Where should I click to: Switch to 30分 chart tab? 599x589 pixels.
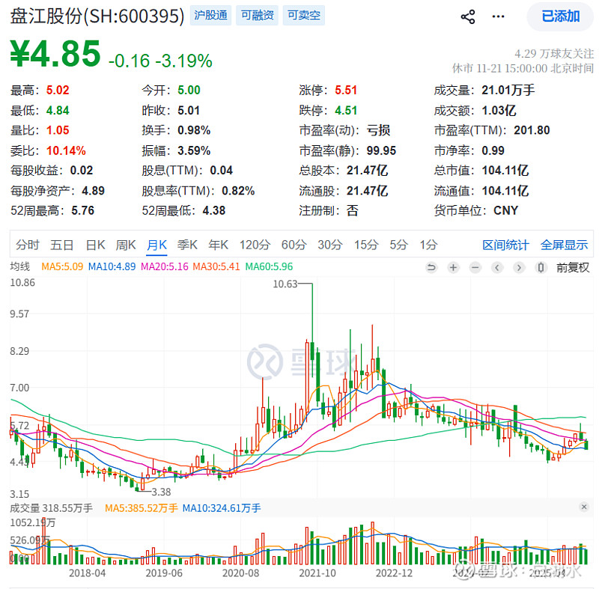pyautogui.click(x=329, y=245)
